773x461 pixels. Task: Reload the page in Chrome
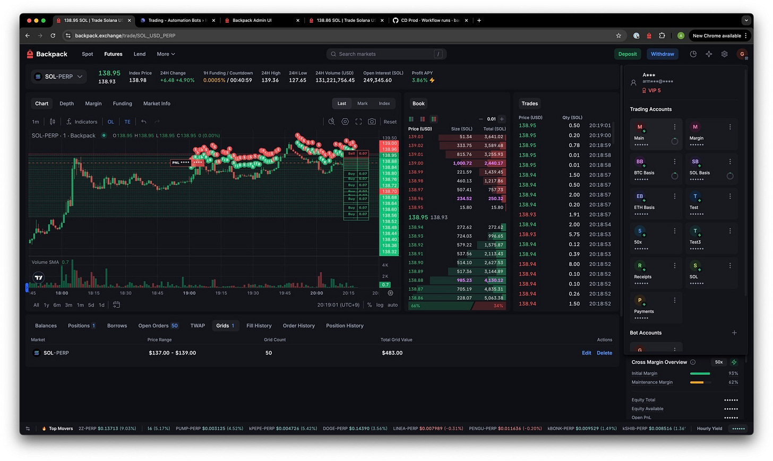(53, 36)
